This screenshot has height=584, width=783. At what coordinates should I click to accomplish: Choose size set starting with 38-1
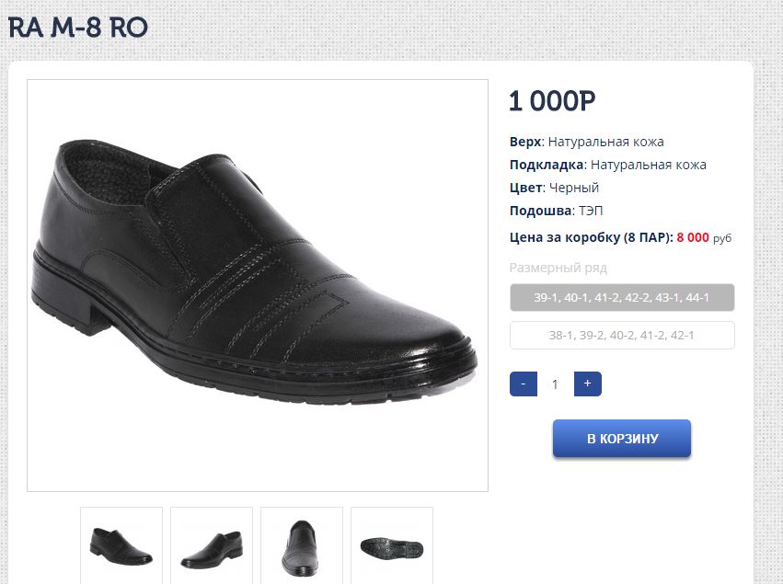point(622,336)
